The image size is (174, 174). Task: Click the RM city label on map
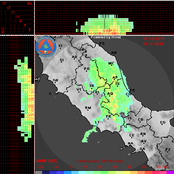[88, 108]
